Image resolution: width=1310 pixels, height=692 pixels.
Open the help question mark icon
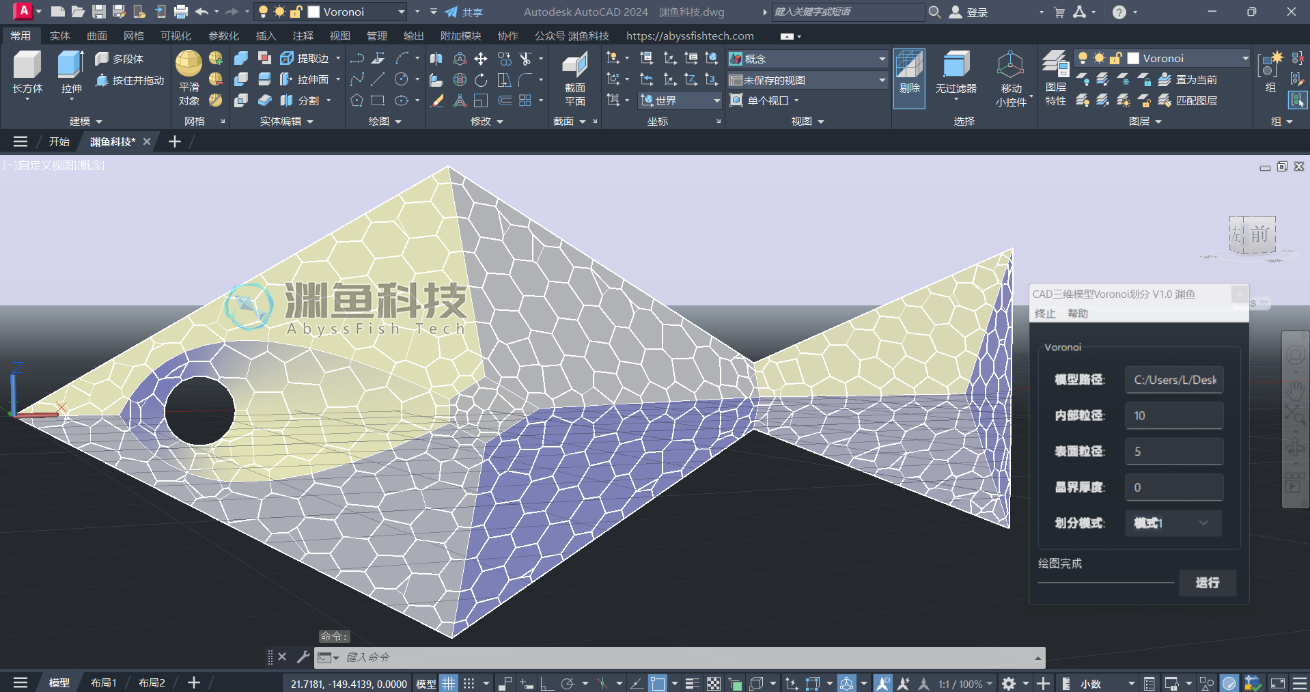point(1119,12)
